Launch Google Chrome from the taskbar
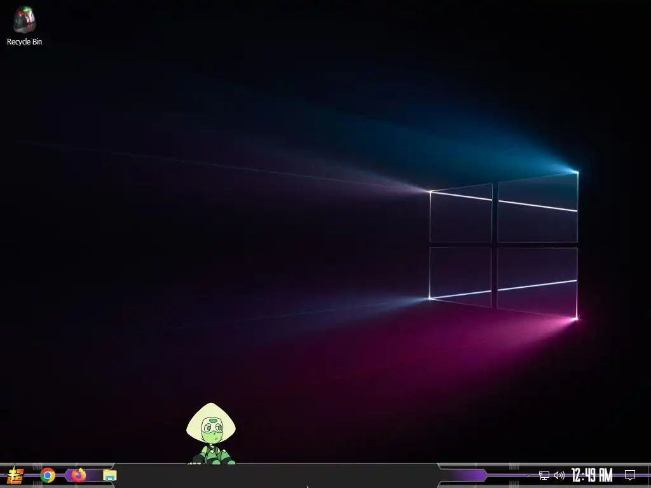Screen dimensions: 651x488 click(48, 475)
